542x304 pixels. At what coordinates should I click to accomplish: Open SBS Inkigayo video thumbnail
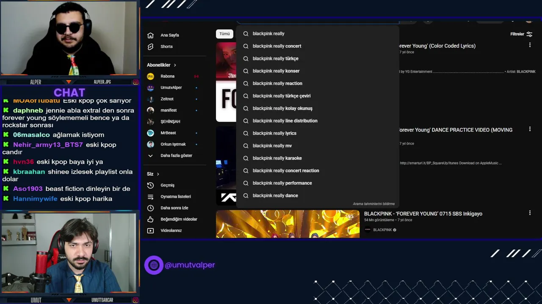pyautogui.click(x=288, y=224)
